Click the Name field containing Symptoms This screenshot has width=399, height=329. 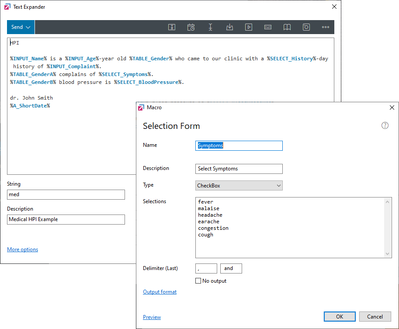tap(239, 145)
